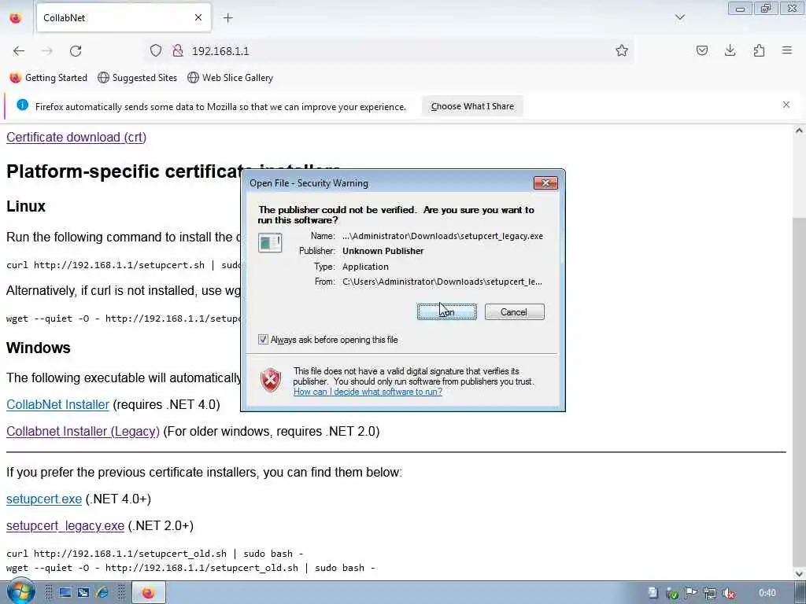
Task: Open the extensions puzzle icon
Action: 759,50
